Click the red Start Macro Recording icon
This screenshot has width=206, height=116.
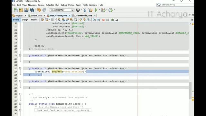pos(103,20)
